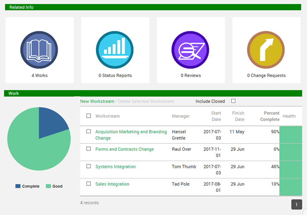The image size is (307, 215).
Task: Open the Systems Integration workstream
Action: pyautogui.click(x=115, y=167)
